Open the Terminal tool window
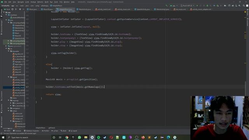 click(17, 131)
